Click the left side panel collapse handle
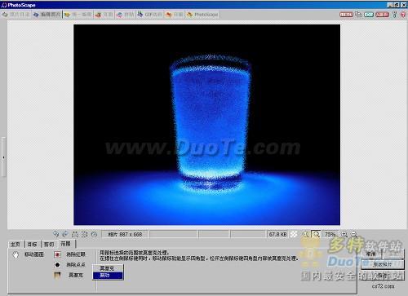 click(x=3, y=157)
